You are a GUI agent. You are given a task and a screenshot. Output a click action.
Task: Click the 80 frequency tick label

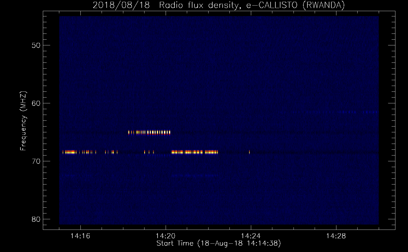36,219
